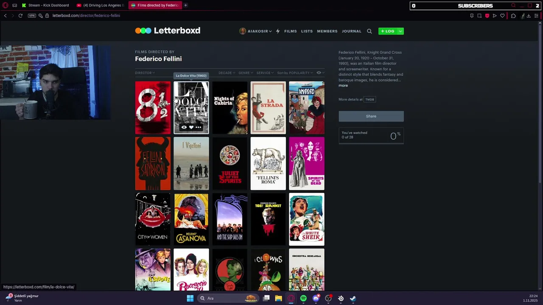Click the Opera menu logo

pos(5,5)
